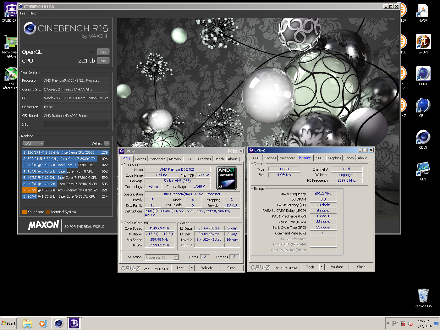Open the GPUPI desktop icon
Screen dimensions: 440x330
point(423,44)
